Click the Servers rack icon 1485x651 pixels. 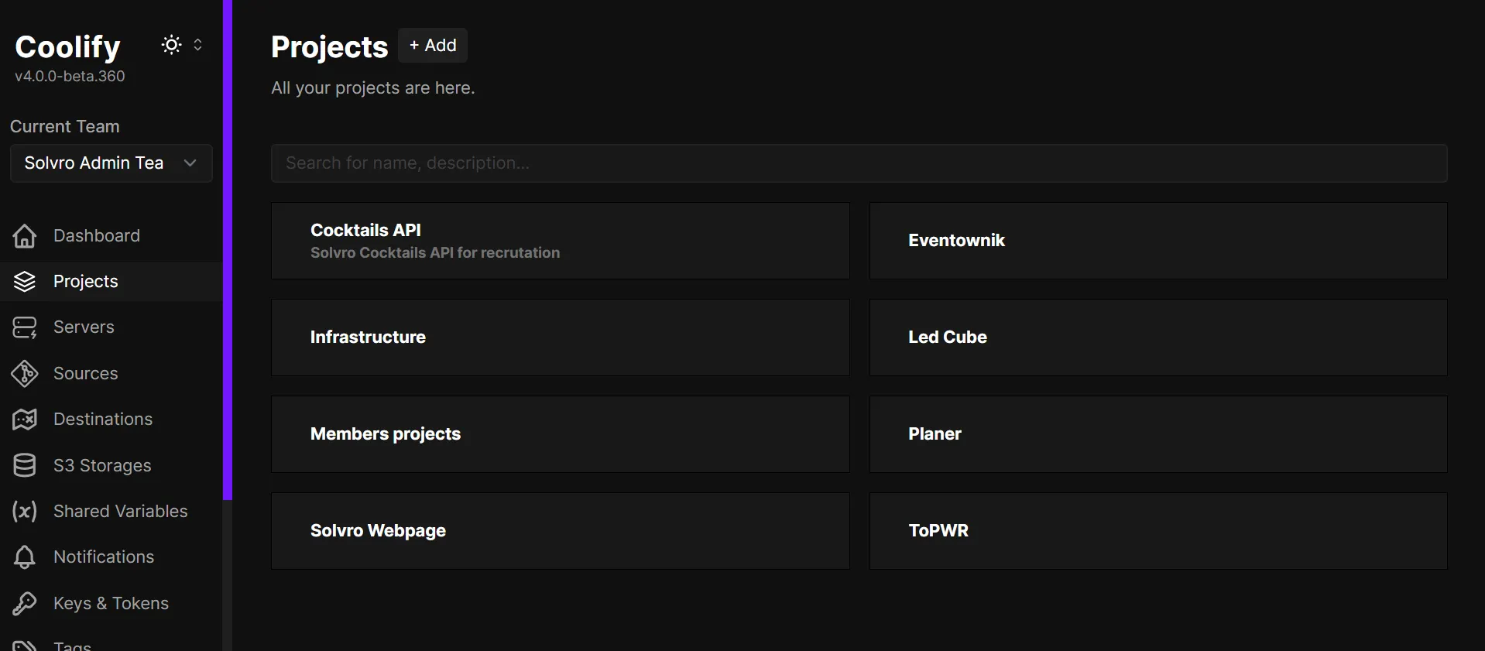pyautogui.click(x=25, y=327)
